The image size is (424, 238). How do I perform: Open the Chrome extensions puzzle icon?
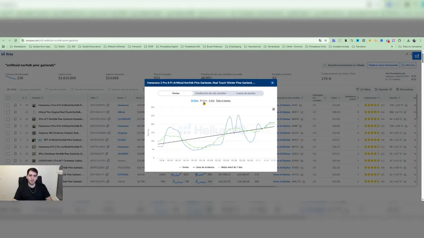(399, 40)
